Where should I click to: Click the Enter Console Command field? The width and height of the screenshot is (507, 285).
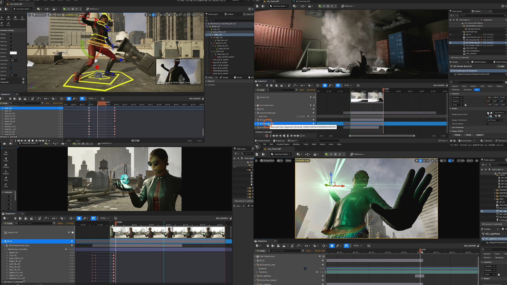pos(318,141)
